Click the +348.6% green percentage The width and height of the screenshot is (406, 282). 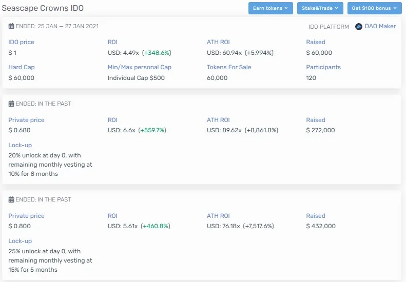coord(157,53)
